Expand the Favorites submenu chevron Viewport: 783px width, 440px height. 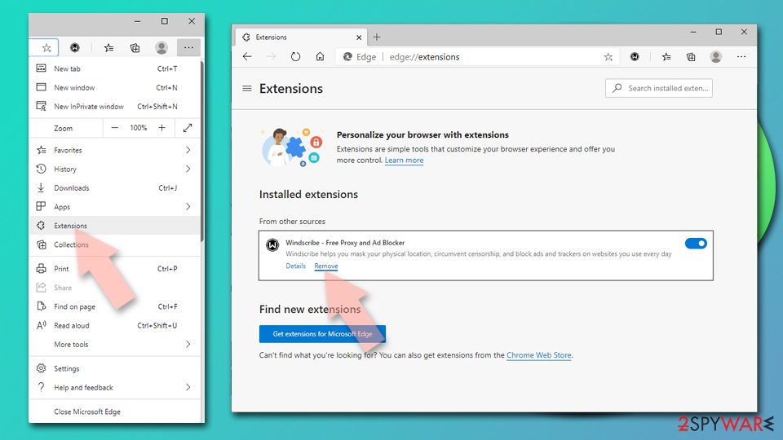[x=188, y=150]
